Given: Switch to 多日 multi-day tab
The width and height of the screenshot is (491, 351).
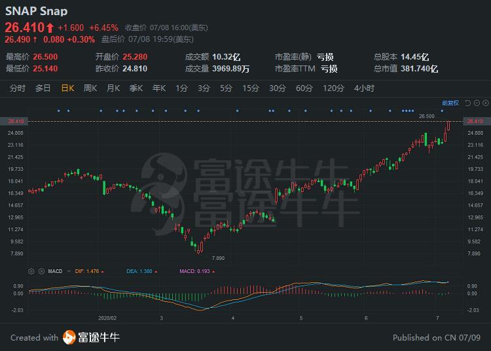Looking at the screenshot, I should click(x=43, y=88).
